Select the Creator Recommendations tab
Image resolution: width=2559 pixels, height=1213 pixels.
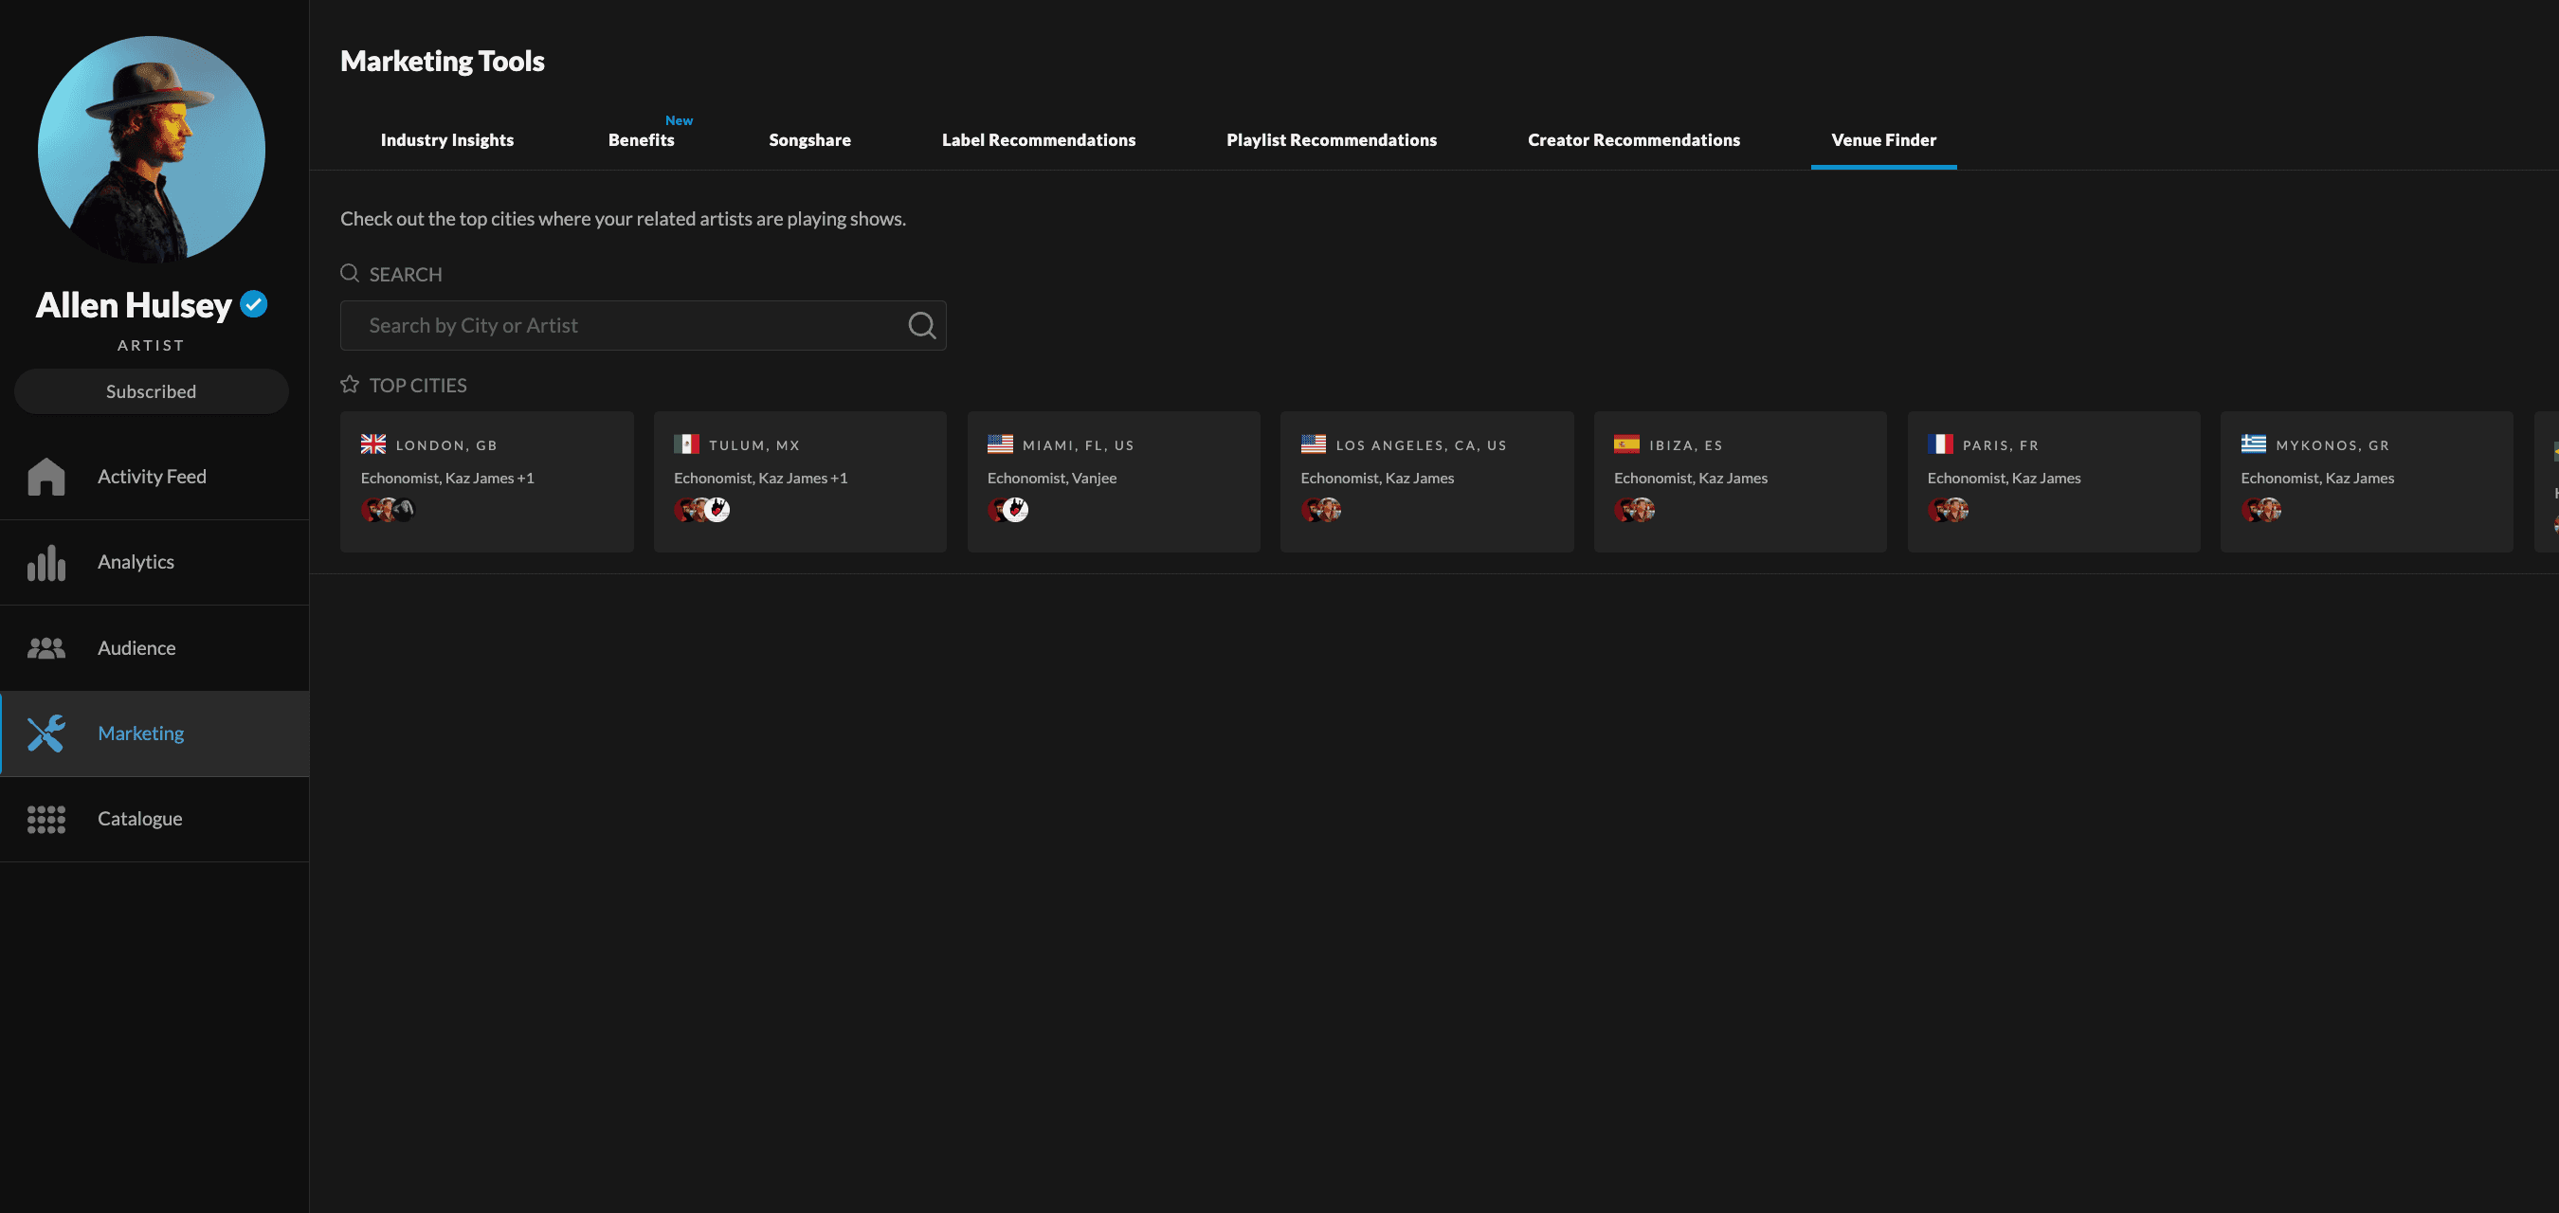click(1633, 140)
